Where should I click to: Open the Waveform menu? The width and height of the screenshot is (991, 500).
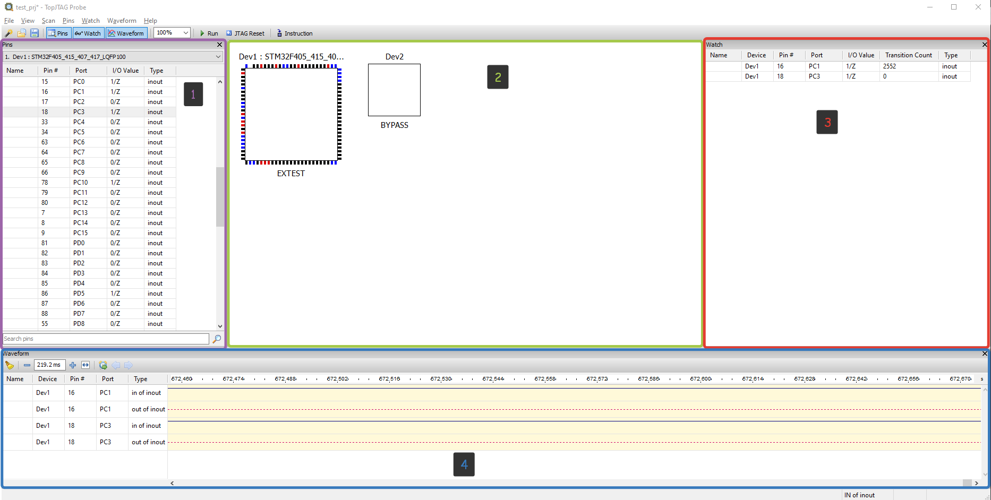tap(122, 21)
